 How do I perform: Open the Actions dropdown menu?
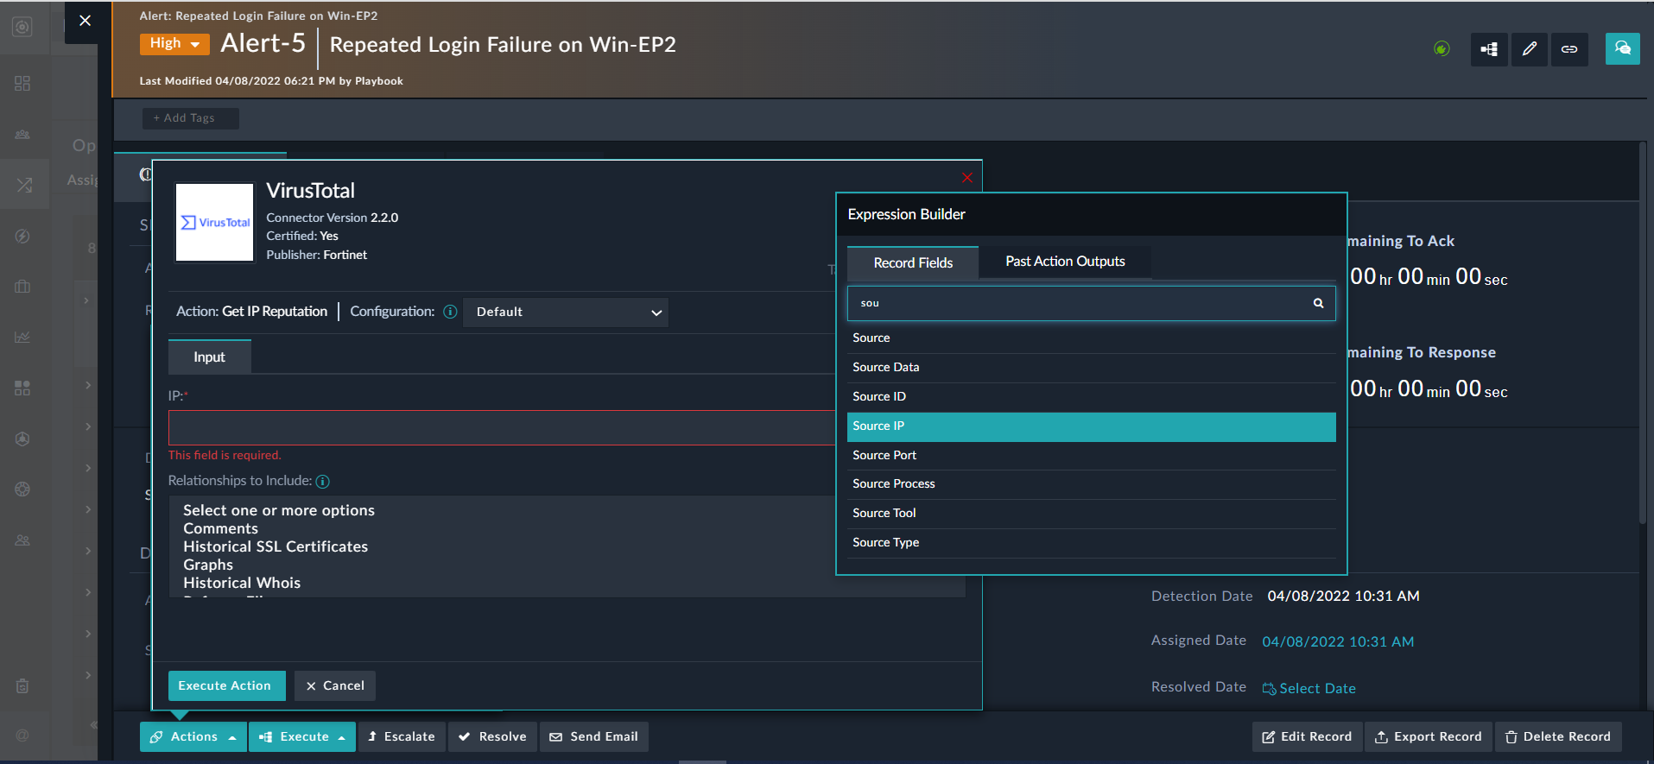(193, 737)
